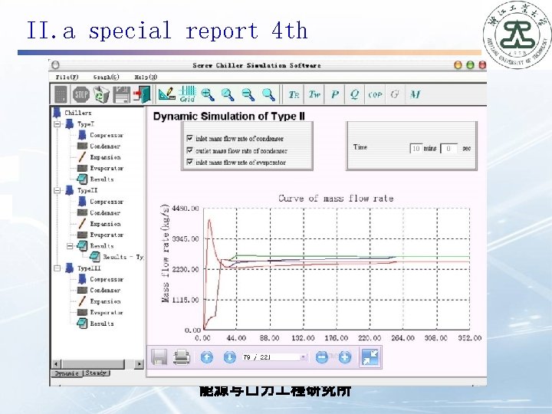The height and width of the screenshot is (414, 552).
Task: Select Evaporator under TypeII
Action: [107, 235]
